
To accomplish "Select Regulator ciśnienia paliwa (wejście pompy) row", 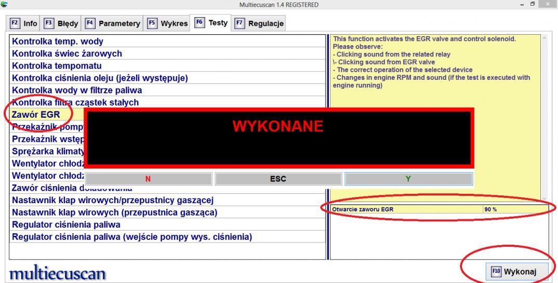I will click(168, 237).
